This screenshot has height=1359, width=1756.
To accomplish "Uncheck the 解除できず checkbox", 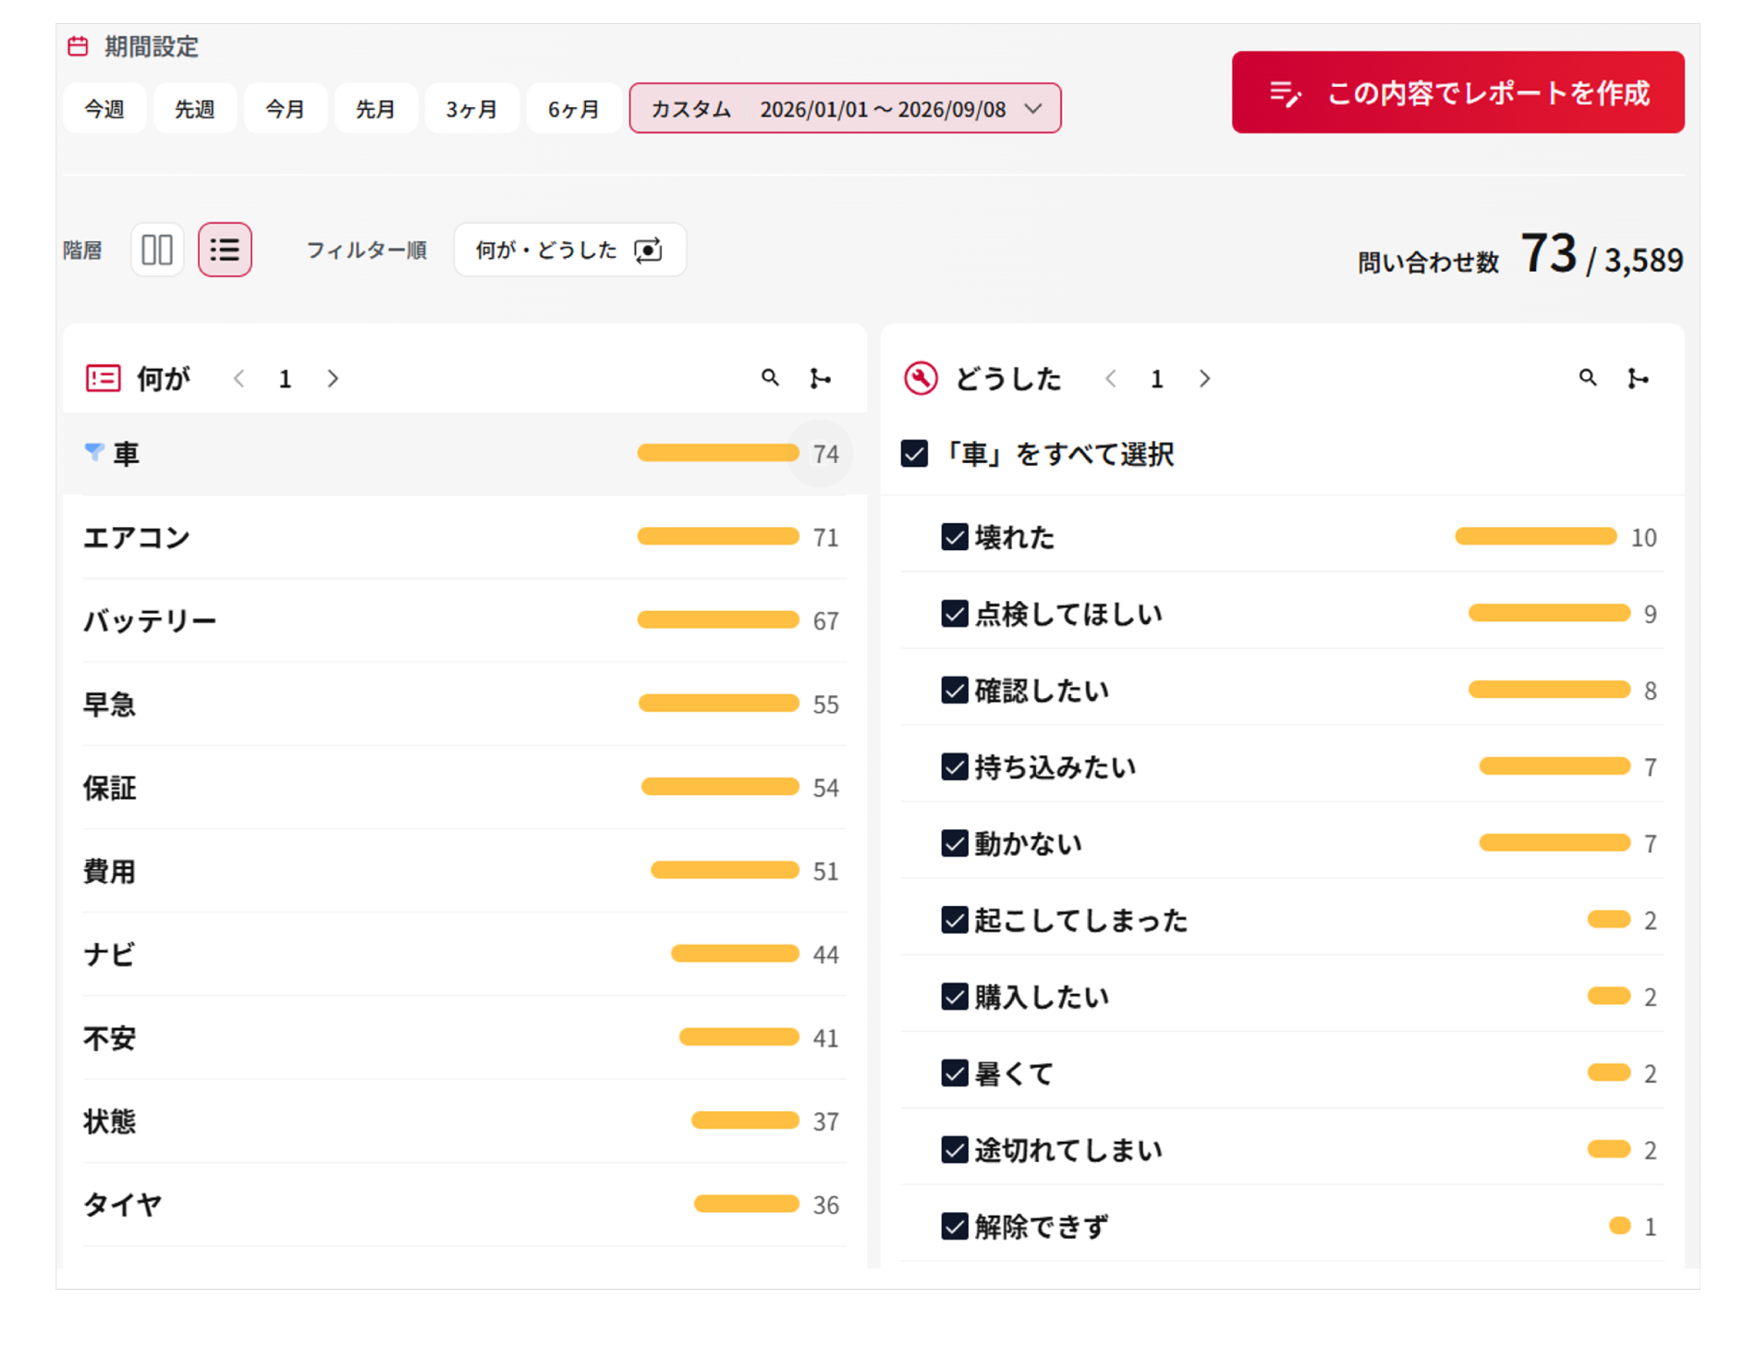I will click(954, 1228).
